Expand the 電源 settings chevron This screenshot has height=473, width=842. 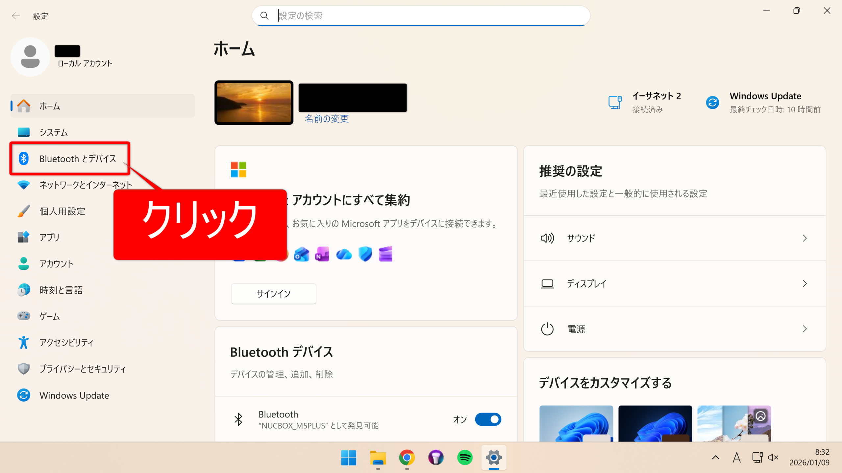805,329
